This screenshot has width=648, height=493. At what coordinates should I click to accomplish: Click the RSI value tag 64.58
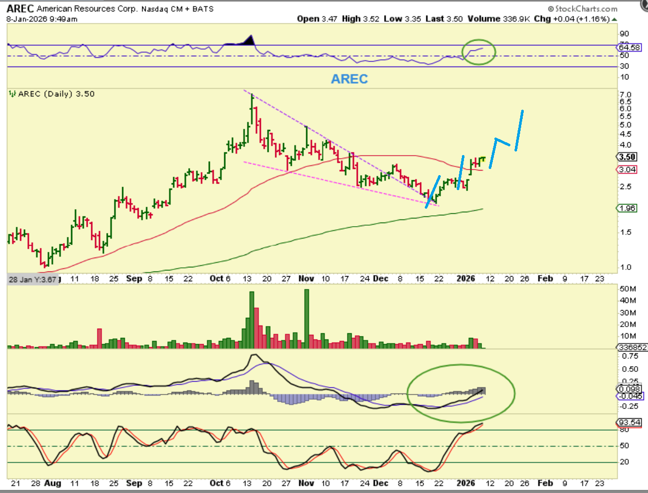pyautogui.click(x=629, y=47)
